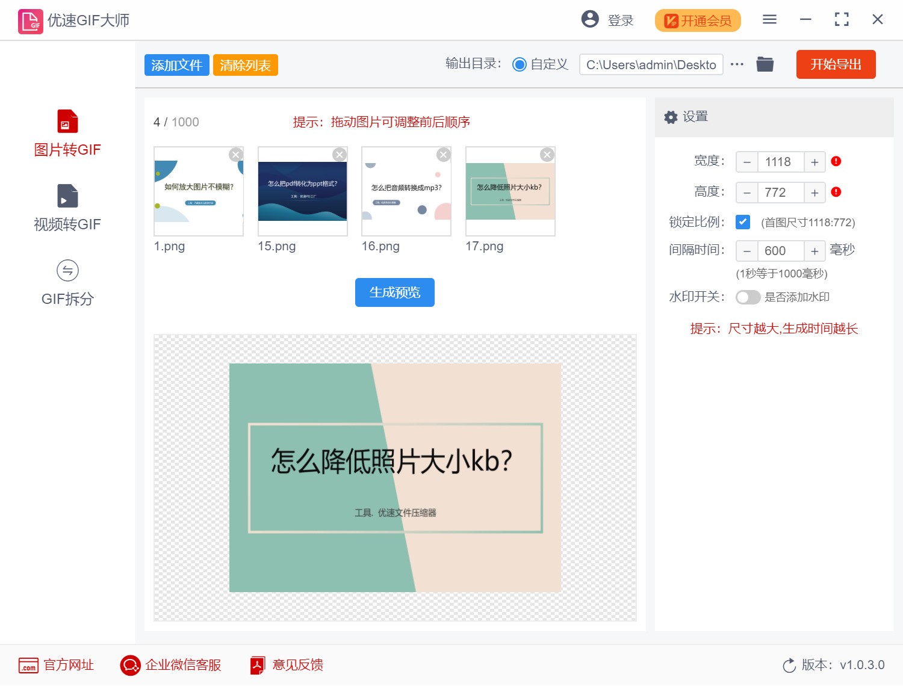This screenshot has height=686, width=903.
Task: Remove 16.png with its close icon
Action: 444,155
